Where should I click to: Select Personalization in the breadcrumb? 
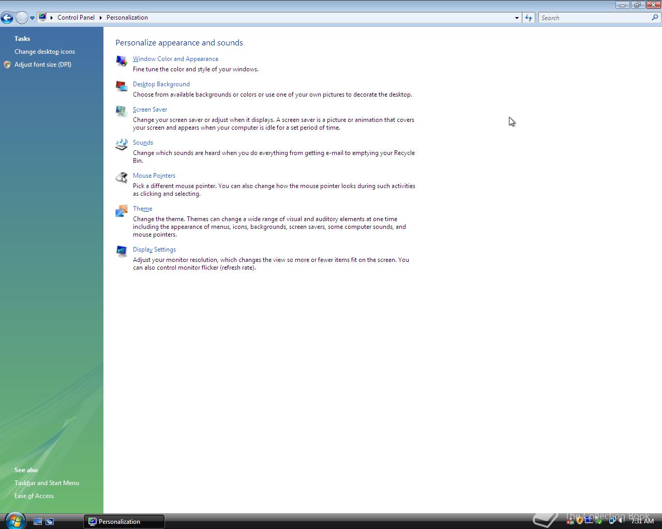(127, 18)
